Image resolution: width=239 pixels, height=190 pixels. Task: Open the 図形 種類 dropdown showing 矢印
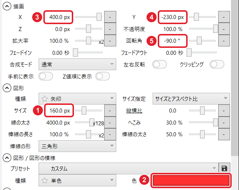click(x=77, y=99)
